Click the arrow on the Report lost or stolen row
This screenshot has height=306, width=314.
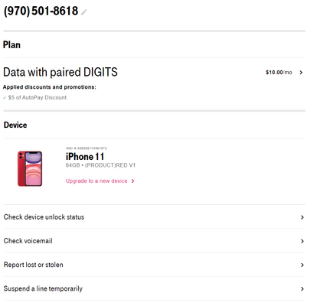tap(303, 265)
